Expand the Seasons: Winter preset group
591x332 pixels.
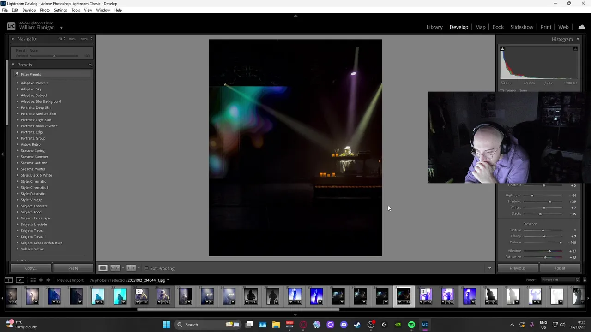tap(18, 169)
